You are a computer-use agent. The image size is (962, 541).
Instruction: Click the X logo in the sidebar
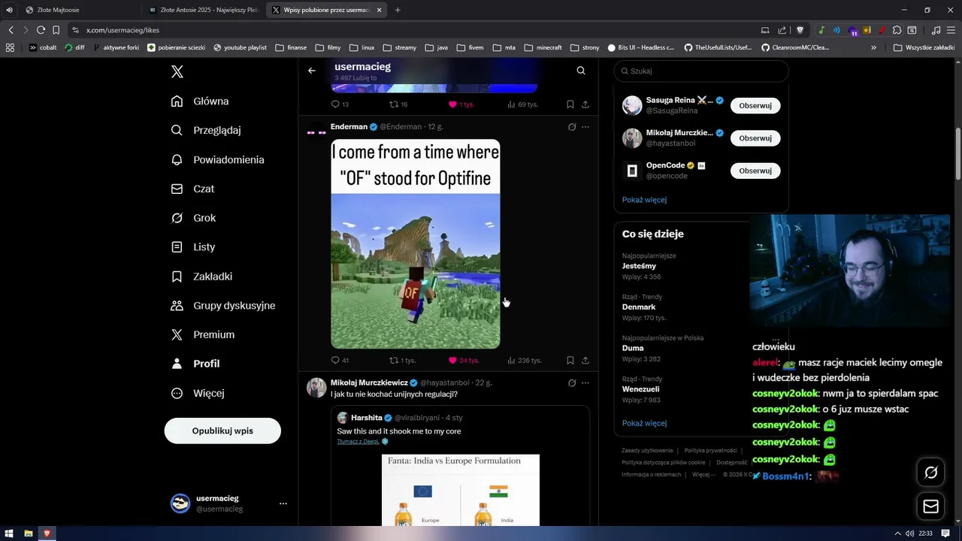click(x=177, y=71)
